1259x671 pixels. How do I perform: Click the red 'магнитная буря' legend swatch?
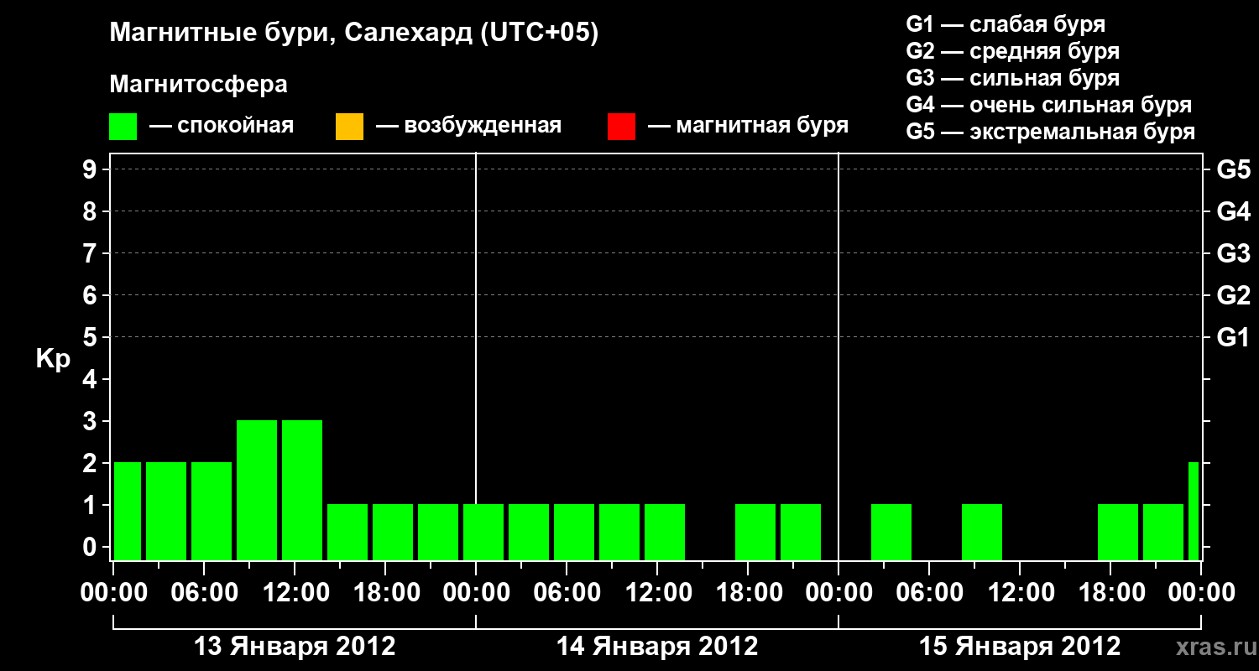pyautogui.click(x=621, y=127)
